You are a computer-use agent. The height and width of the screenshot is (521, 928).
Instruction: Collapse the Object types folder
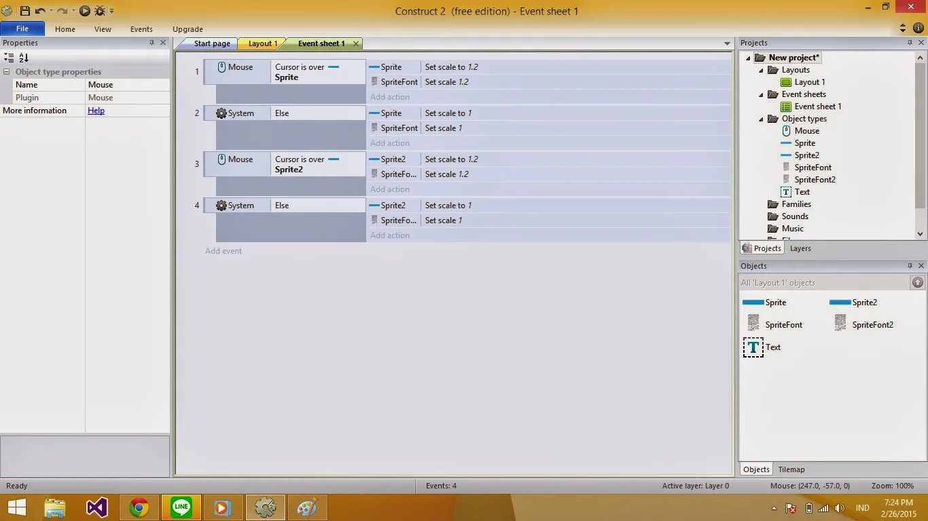[x=761, y=119]
